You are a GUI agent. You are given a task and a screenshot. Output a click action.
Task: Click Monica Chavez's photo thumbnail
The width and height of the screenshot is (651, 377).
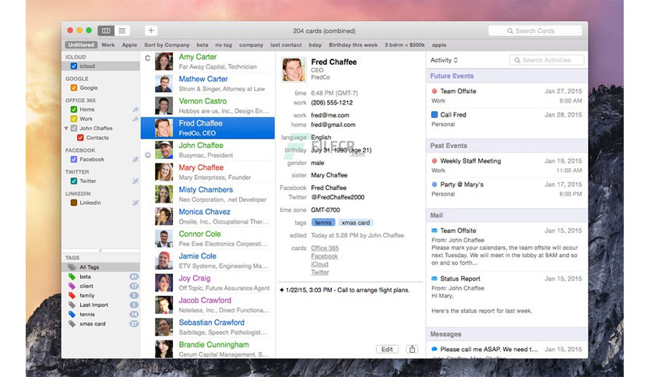pos(164,217)
